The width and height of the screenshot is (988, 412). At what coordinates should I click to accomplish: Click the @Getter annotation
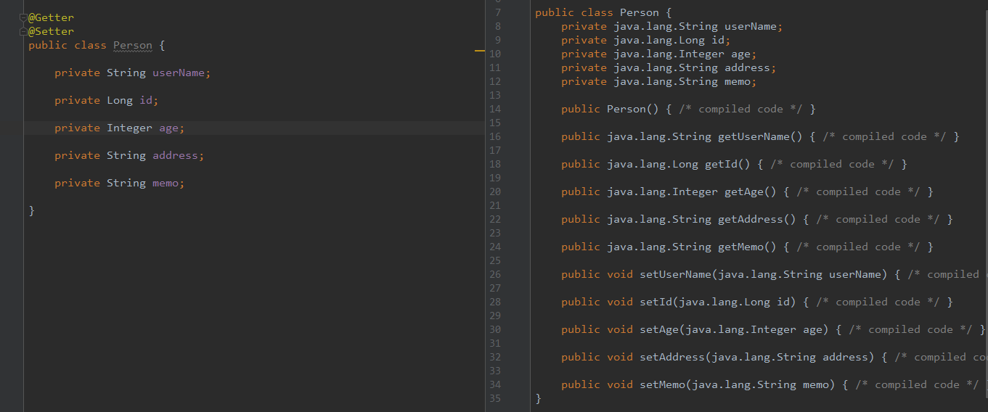tap(51, 17)
